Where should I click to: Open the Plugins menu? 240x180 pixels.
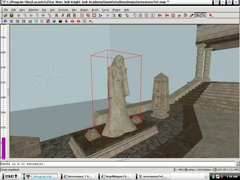point(116,10)
